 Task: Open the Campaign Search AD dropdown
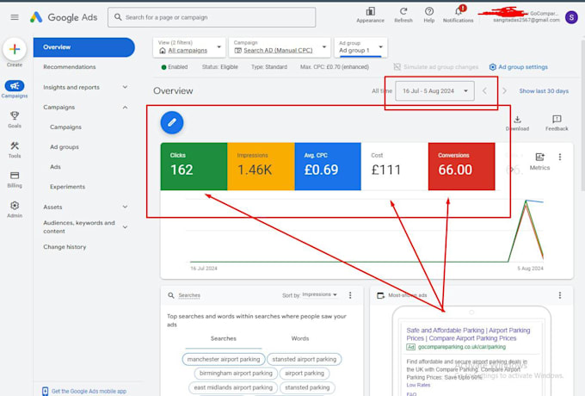280,47
